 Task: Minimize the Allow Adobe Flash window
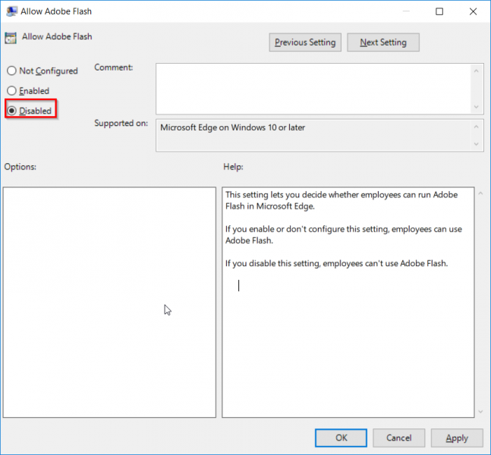pyautogui.click(x=406, y=11)
